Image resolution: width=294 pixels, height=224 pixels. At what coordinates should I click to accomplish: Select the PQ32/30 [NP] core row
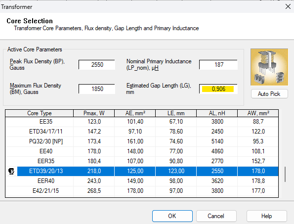(142, 141)
